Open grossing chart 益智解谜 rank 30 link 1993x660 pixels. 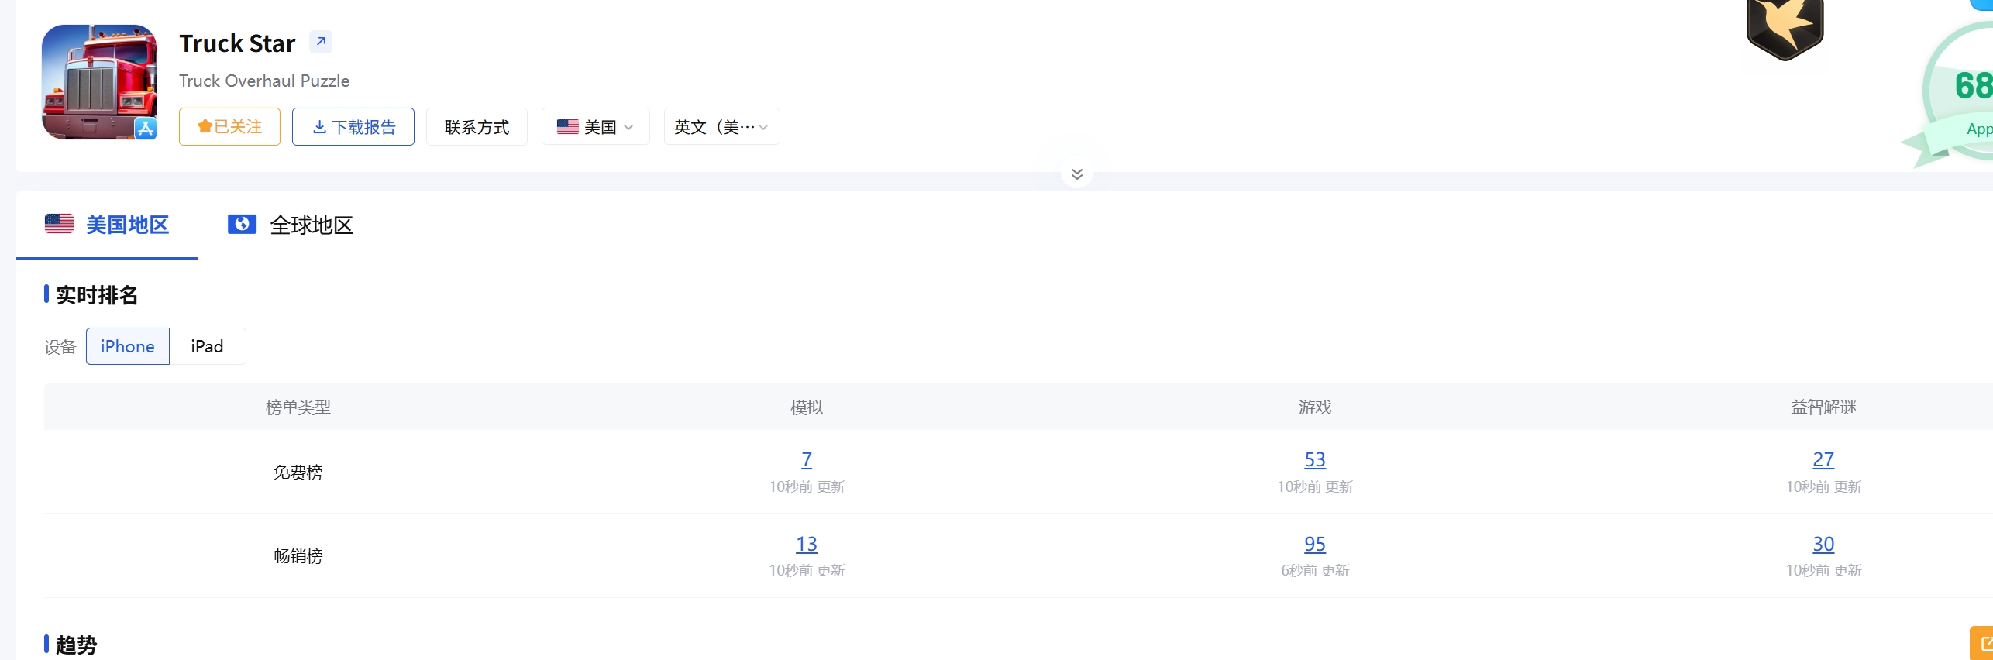coord(1823,544)
